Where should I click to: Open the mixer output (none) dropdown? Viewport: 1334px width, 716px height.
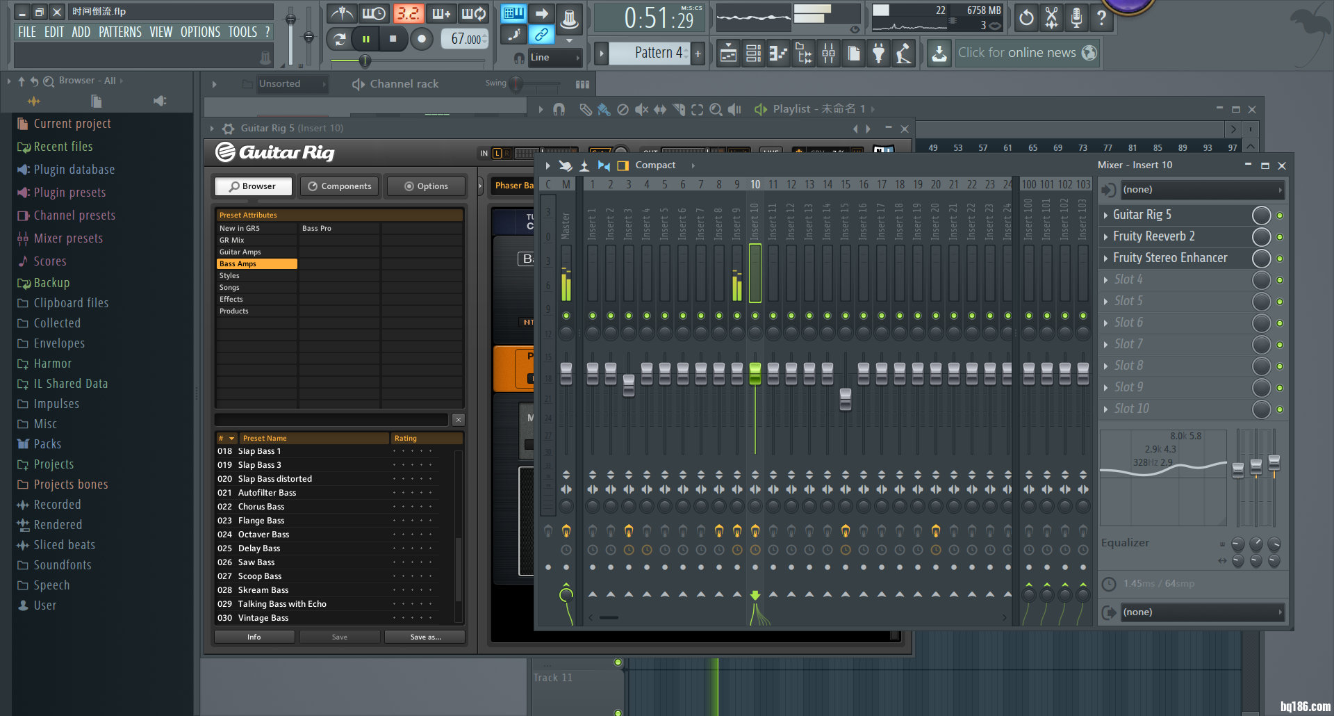click(x=1203, y=612)
